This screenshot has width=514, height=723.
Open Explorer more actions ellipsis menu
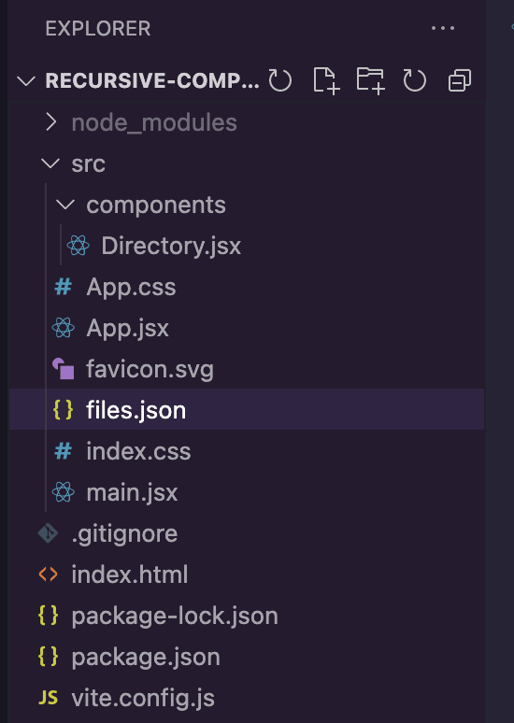point(443,28)
